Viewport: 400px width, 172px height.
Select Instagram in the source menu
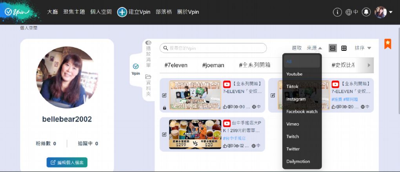point(302,99)
